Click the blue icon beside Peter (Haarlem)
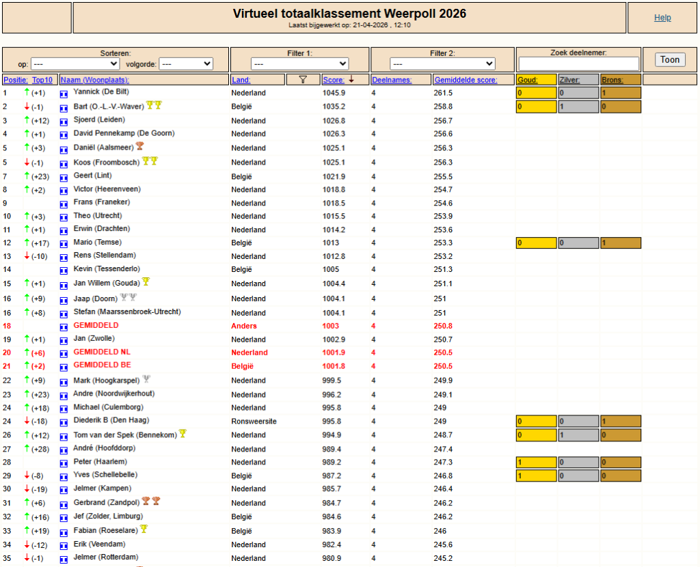This screenshot has width=700, height=567. click(x=64, y=463)
